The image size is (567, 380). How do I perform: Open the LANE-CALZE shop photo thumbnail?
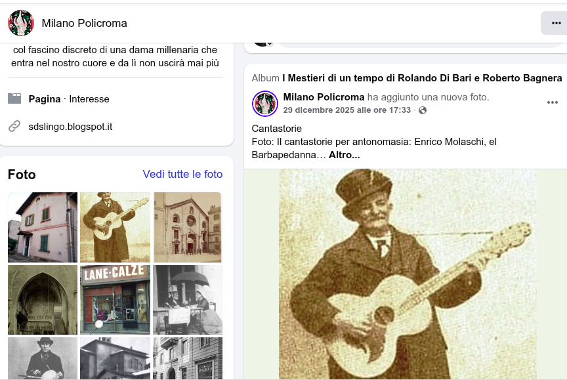pos(115,300)
